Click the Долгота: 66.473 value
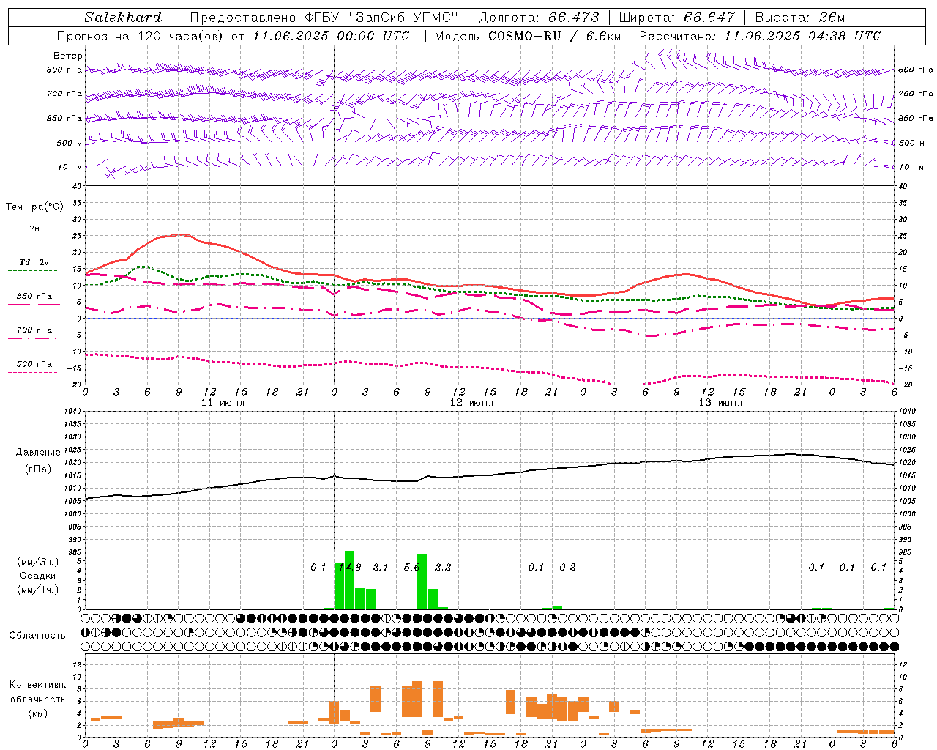This screenshot has width=937, height=750. 539,18
